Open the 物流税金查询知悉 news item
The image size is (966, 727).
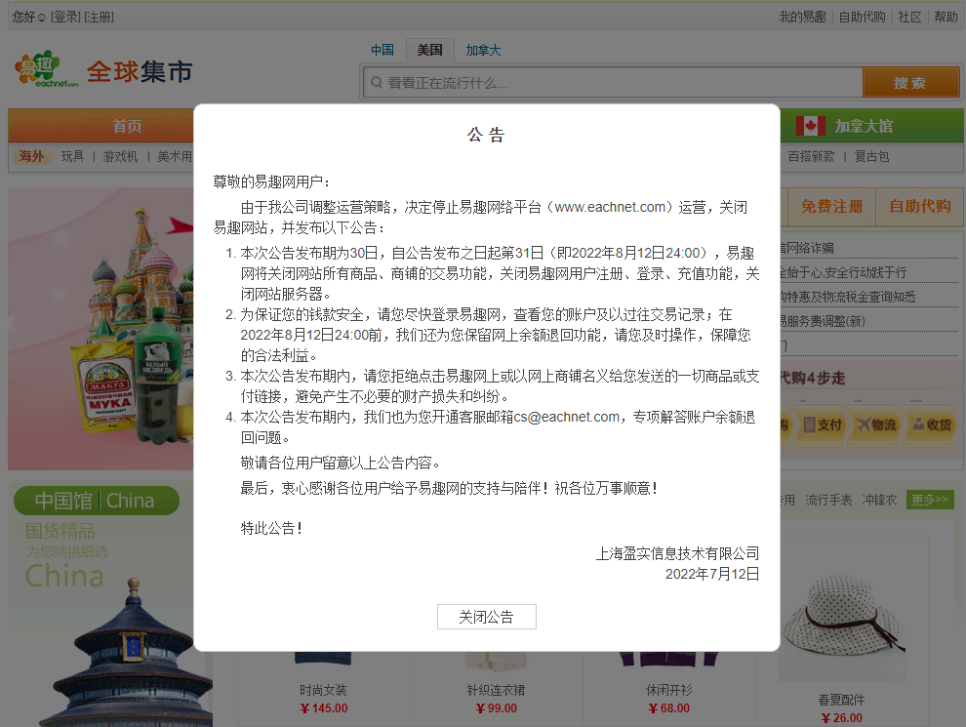click(848, 297)
